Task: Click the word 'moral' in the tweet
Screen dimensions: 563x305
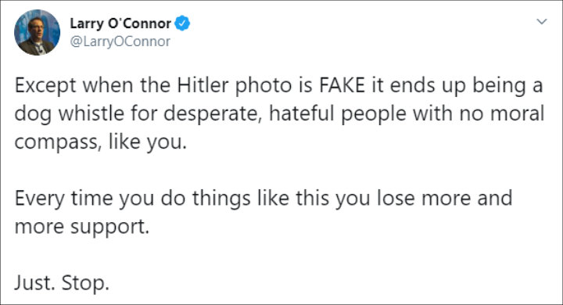Action: click(518, 113)
